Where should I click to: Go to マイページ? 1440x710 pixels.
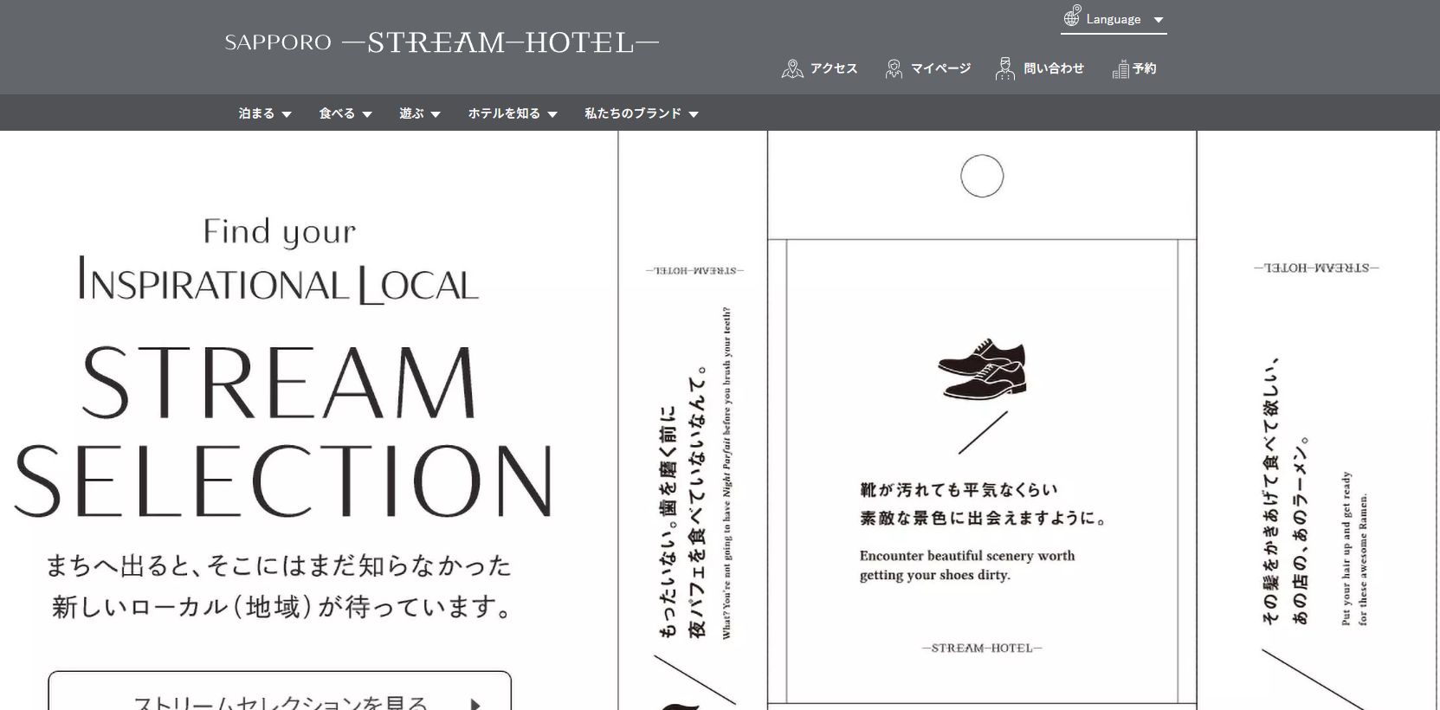(x=940, y=68)
